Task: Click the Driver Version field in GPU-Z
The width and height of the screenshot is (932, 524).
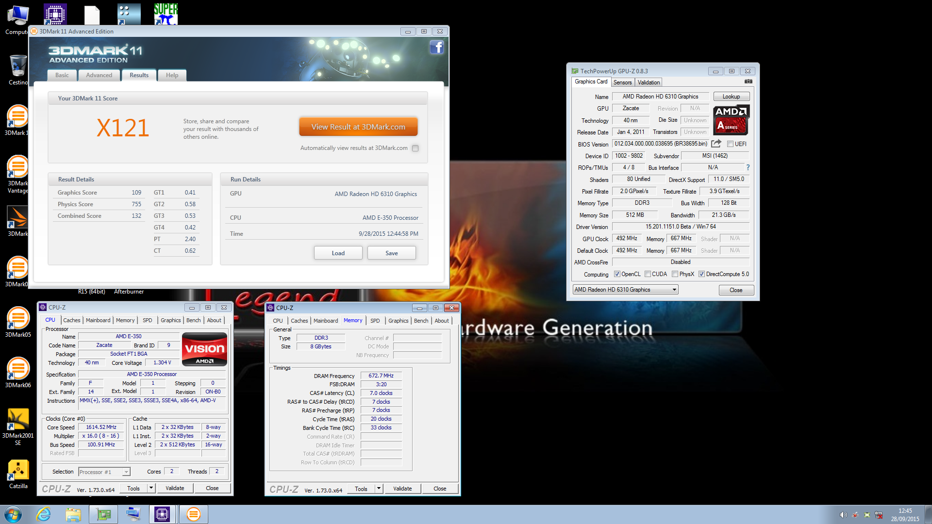Action: click(681, 227)
